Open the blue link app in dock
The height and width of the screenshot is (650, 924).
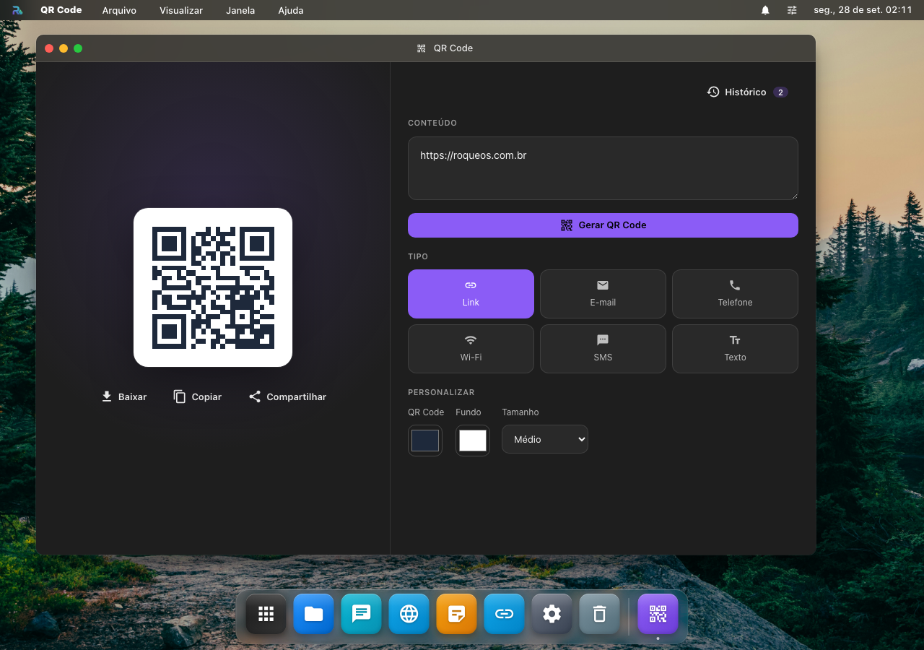(x=505, y=614)
